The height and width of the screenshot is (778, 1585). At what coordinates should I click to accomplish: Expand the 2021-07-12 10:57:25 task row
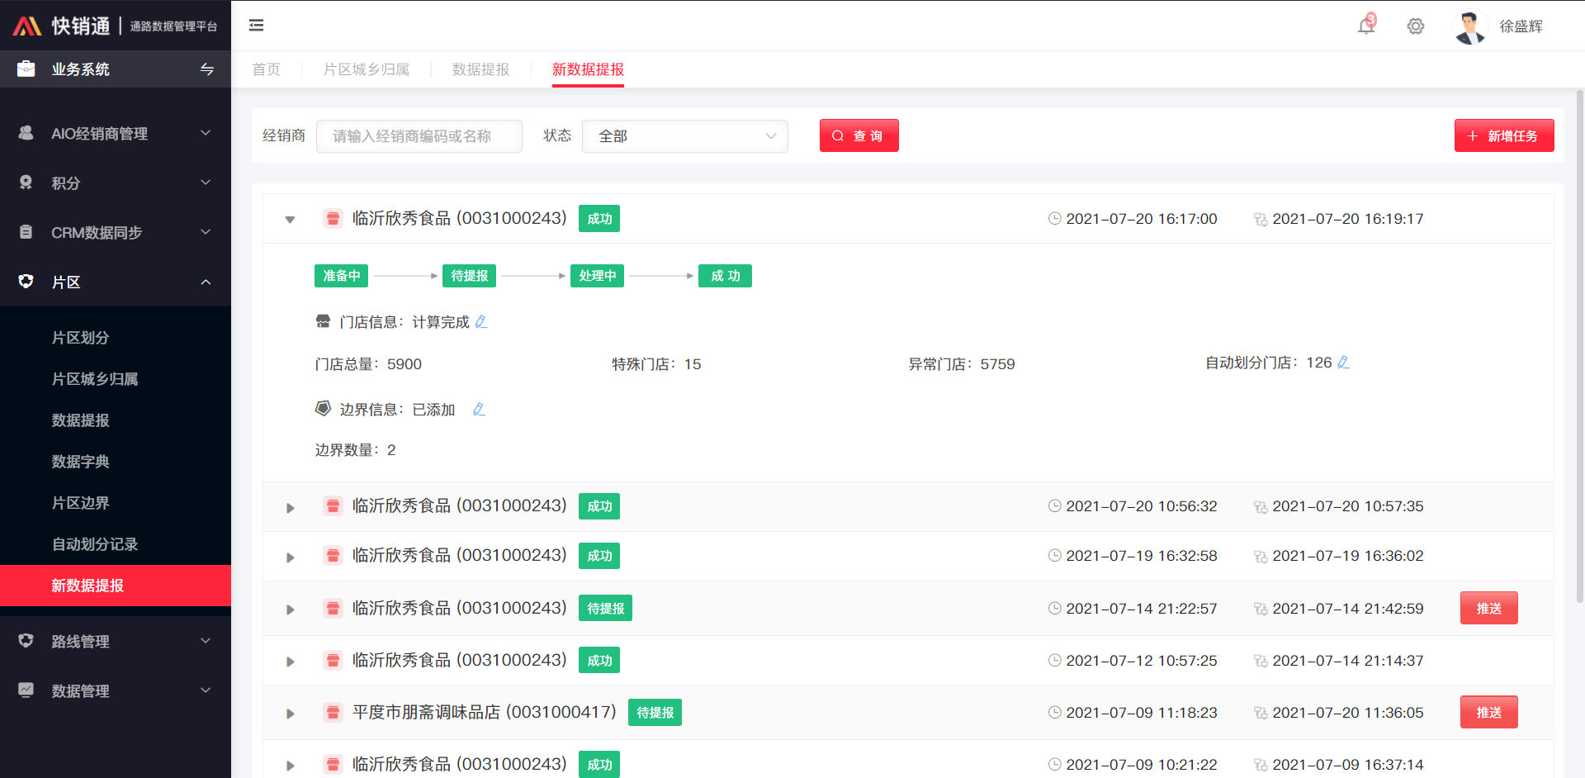coord(290,662)
